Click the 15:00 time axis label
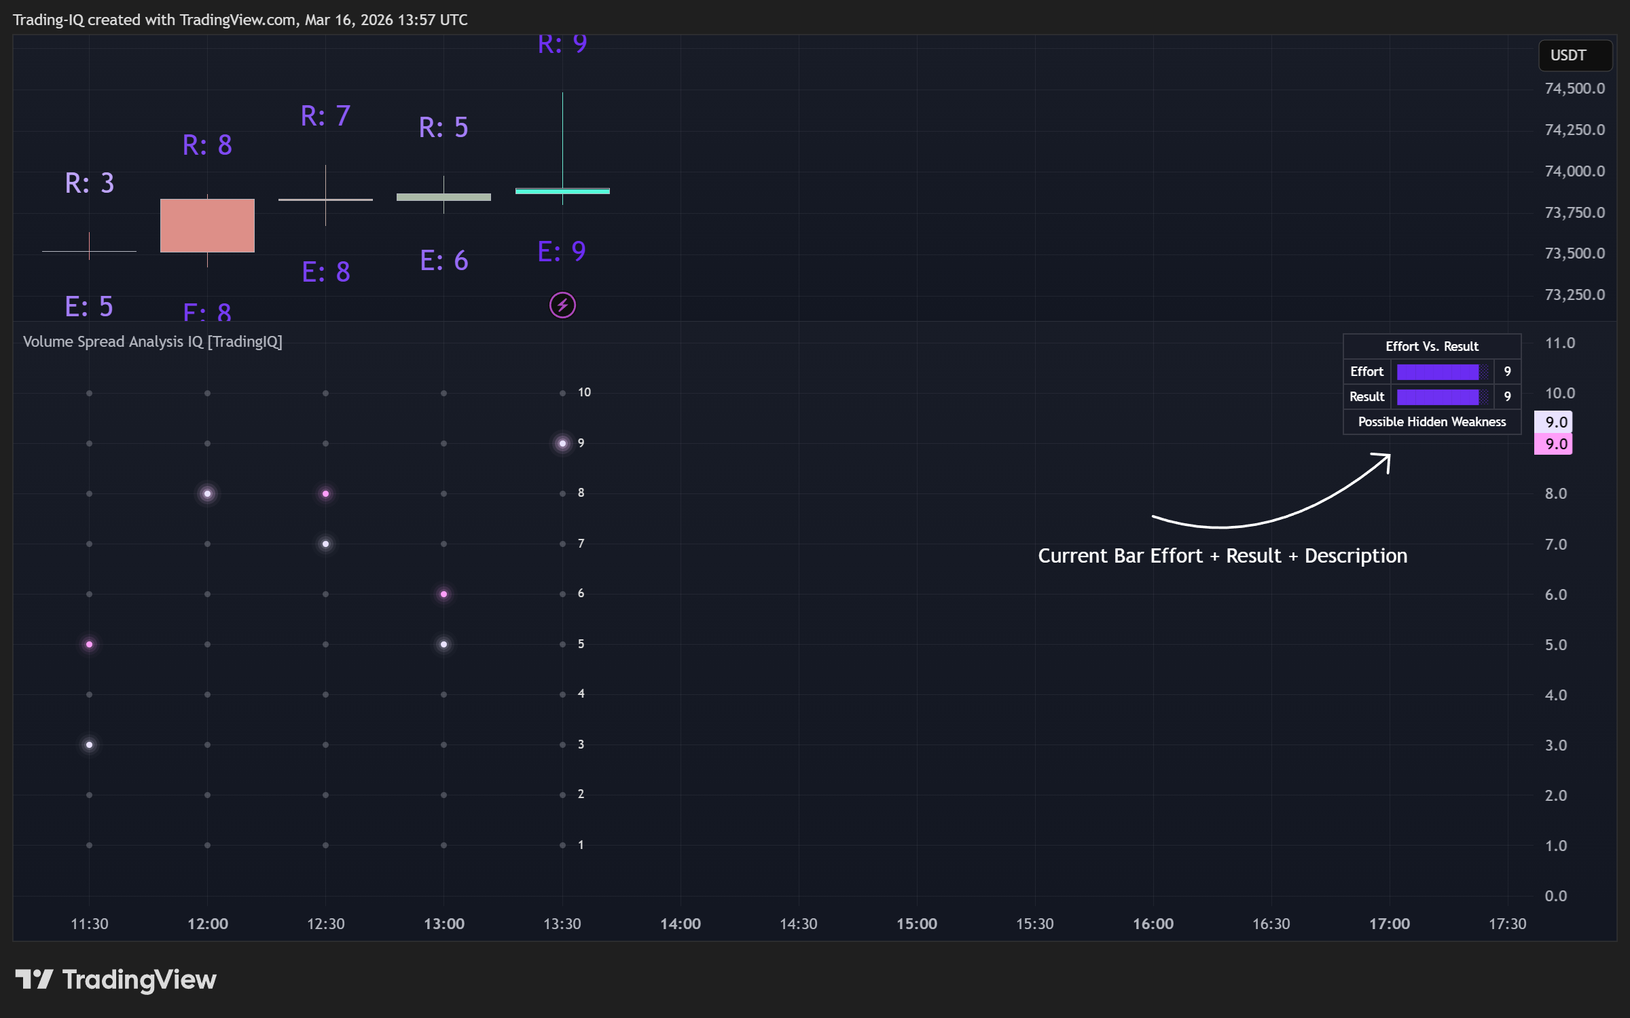Image resolution: width=1630 pixels, height=1018 pixels. [x=917, y=924]
